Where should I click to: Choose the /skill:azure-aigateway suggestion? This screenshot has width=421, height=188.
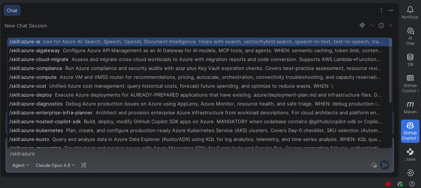coord(198,51)
